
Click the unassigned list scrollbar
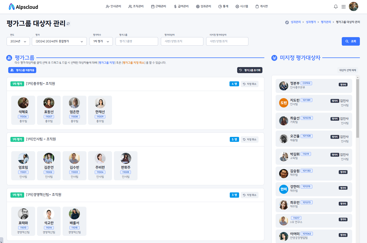pos(357,110)
